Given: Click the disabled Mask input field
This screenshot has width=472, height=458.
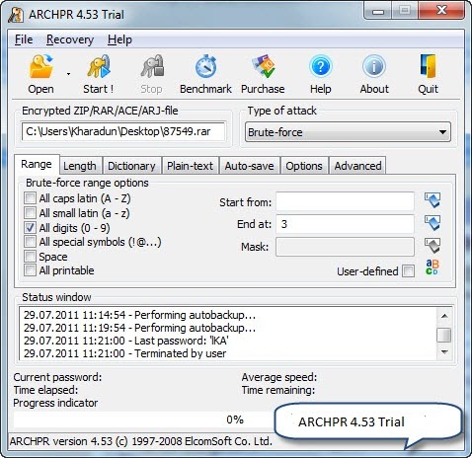Looking at the screenshot, I should 345,247.
